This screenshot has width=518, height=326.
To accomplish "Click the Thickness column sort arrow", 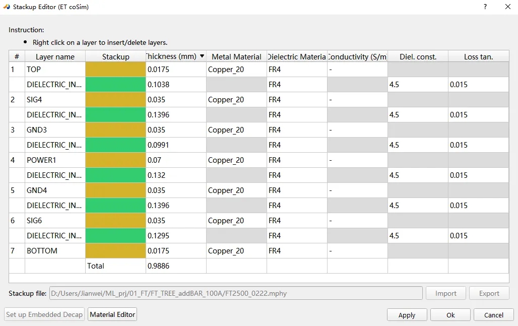I will click(x=202, y=56).
